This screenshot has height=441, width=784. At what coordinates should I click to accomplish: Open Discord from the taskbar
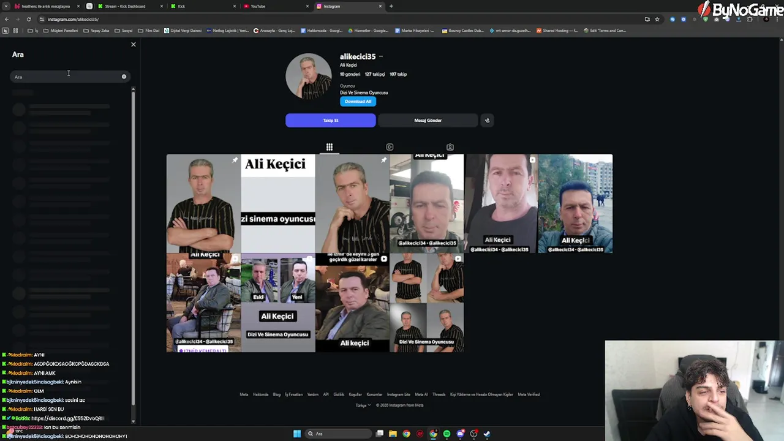pyautogui.click(x=460, y=434)
